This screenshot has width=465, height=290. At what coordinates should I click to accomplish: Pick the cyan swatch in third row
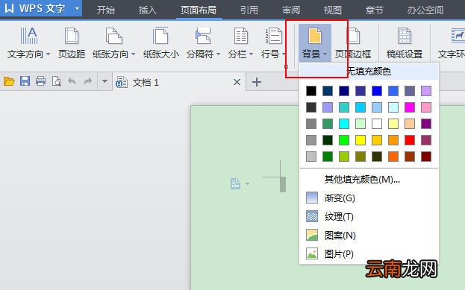[x=344, y=124]
